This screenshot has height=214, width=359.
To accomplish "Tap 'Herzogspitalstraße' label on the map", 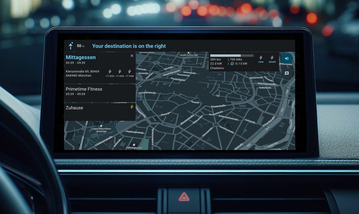I will [x=147, y=93].
